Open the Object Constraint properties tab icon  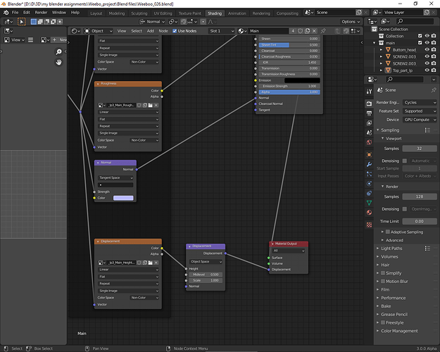click(x=369, y=193)
